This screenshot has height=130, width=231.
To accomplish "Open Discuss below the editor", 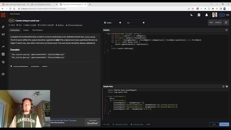I will tap(137, 124).
